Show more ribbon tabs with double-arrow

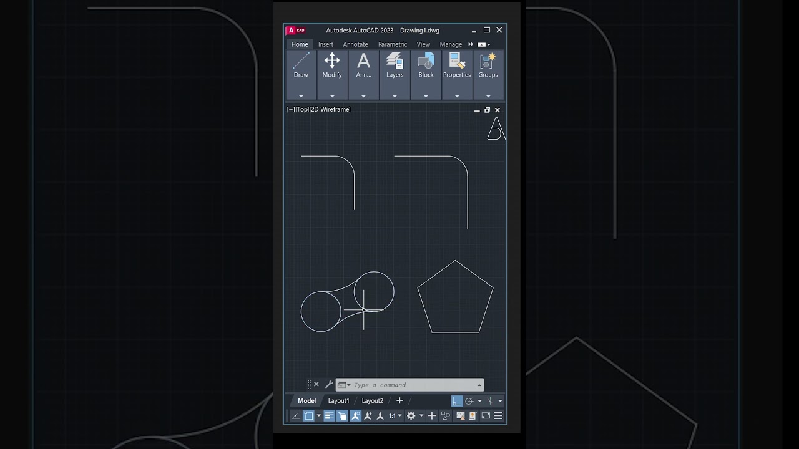471,44
